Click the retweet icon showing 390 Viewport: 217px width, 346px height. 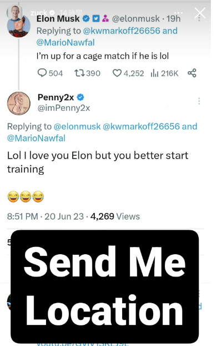point(79,73)
